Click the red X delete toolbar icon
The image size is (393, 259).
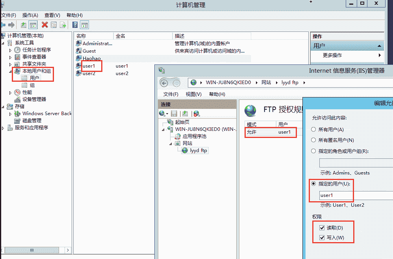coord(44,25)
